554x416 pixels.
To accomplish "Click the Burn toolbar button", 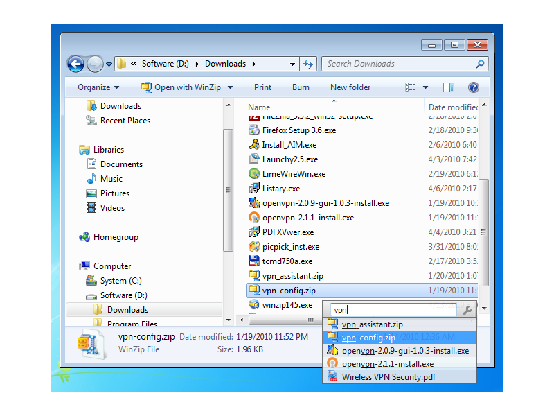I will (x=301, y=87).
